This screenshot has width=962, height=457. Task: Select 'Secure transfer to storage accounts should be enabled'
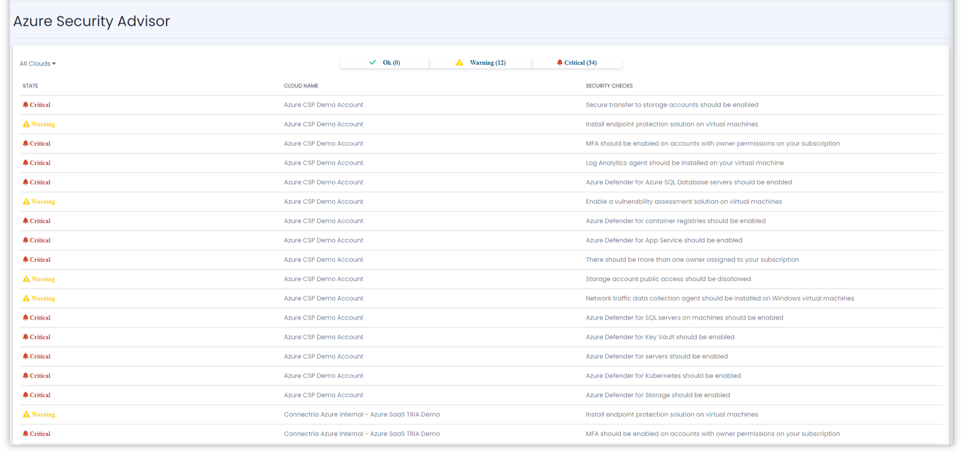[672, 105]
